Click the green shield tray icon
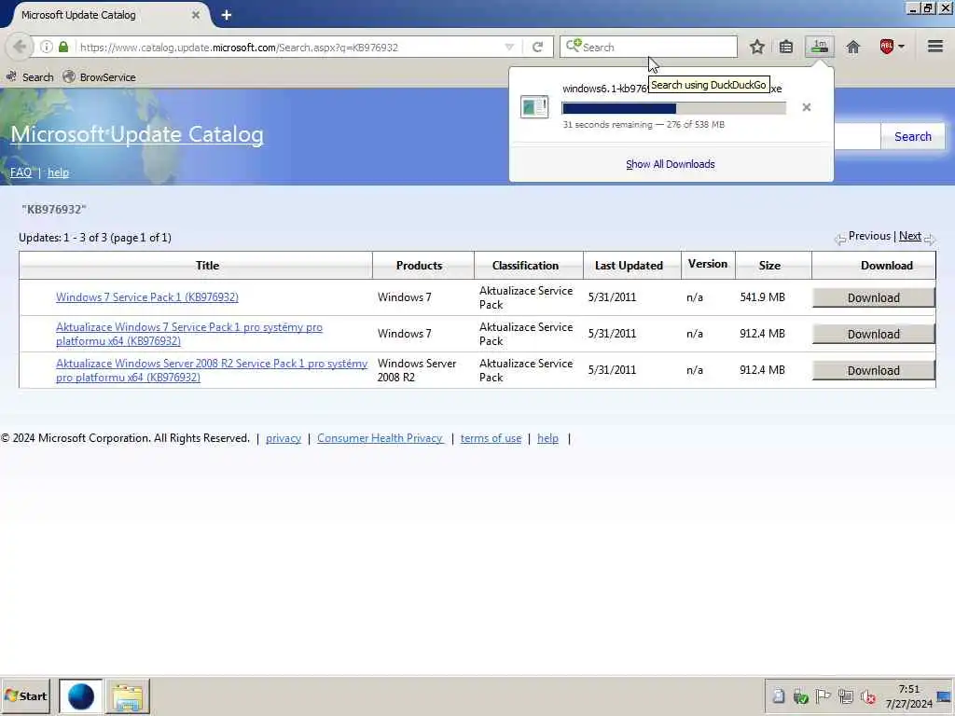 coord(800,696)
